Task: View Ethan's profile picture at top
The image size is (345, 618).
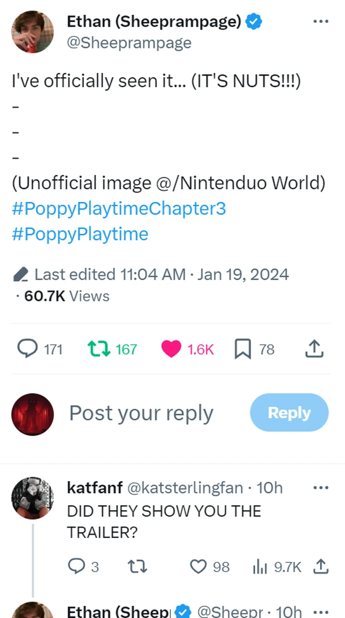Action: 32,32
